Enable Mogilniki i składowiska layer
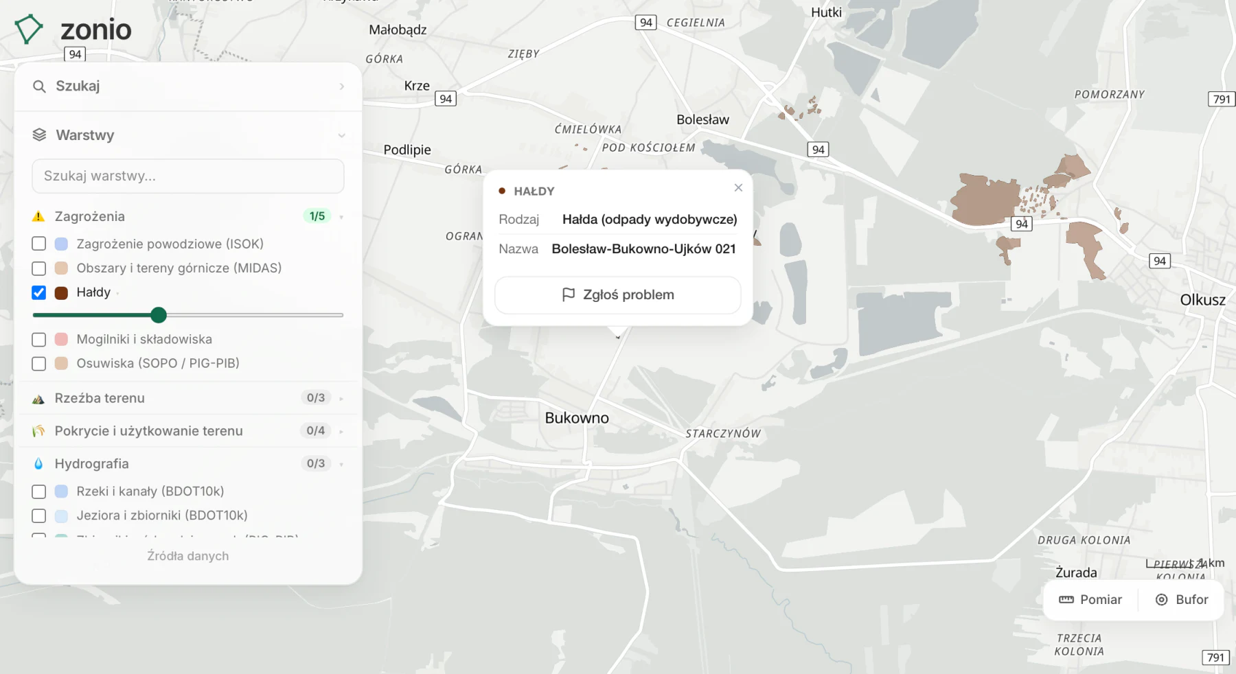This screenshot has height=674, width=1236. click(x=39, y=340)
